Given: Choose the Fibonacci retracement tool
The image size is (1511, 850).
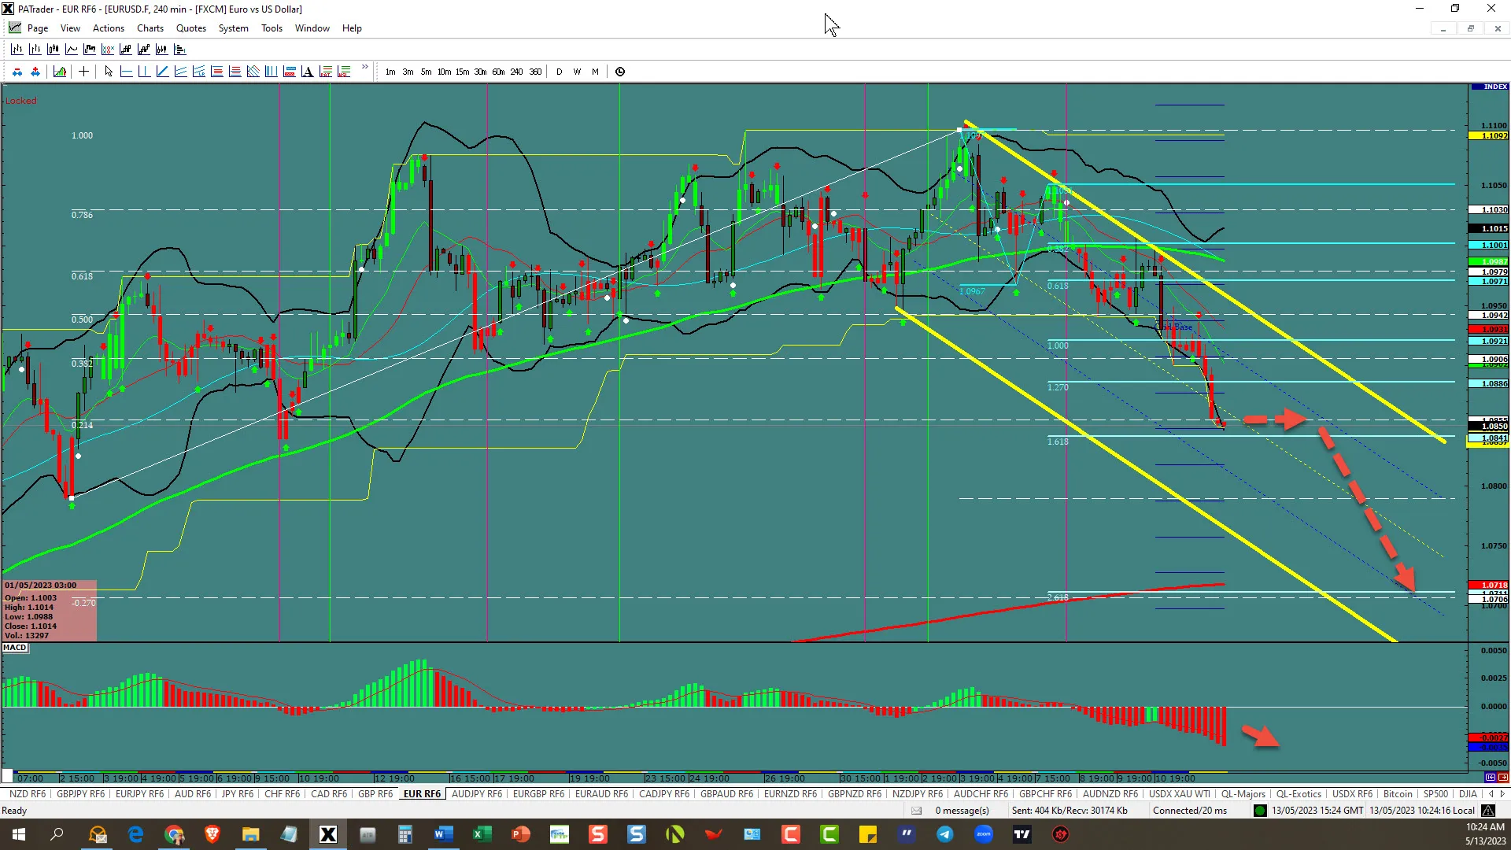Looking at the screenshot, I should [x=216, y=72].
